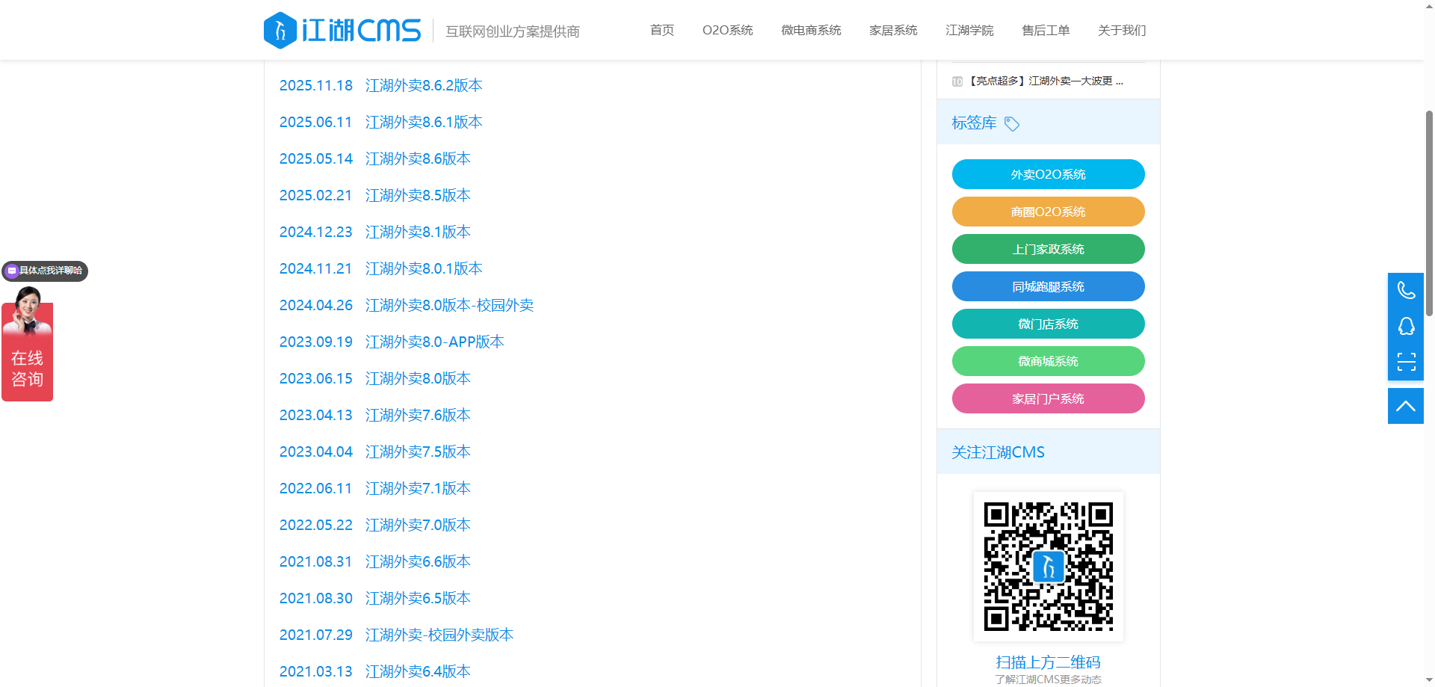Click the 同城跑腿系统 tag button

(1048, 286)
